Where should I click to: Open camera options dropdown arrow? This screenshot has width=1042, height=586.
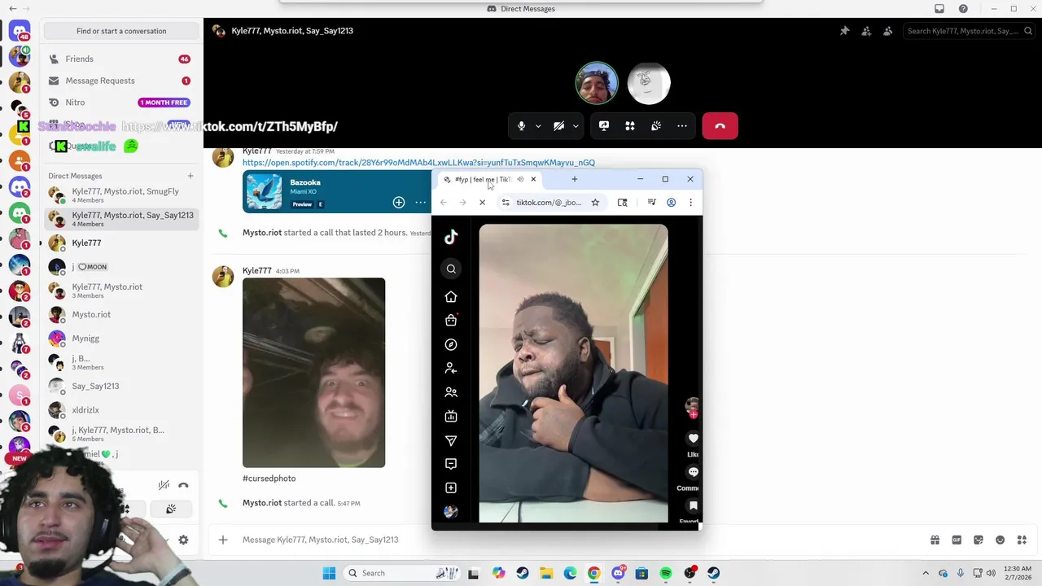click(576, 126)
